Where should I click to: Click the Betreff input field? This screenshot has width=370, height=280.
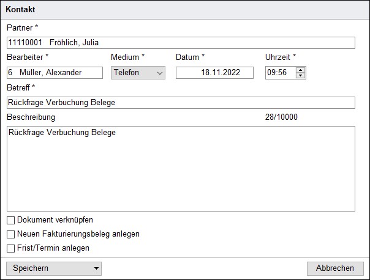click(181, 103)
